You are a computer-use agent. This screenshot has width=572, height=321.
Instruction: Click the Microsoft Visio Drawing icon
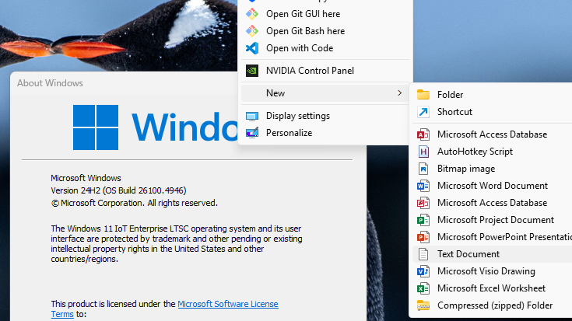423,271
